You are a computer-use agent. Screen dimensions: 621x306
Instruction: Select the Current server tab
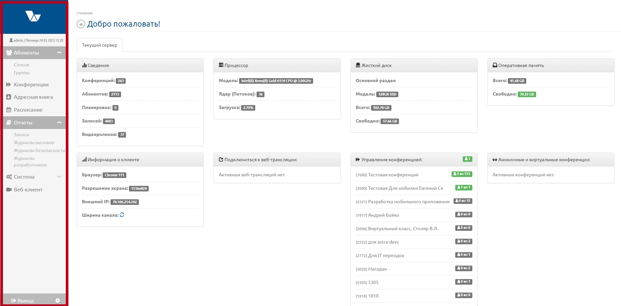click(x=99, y=45)
